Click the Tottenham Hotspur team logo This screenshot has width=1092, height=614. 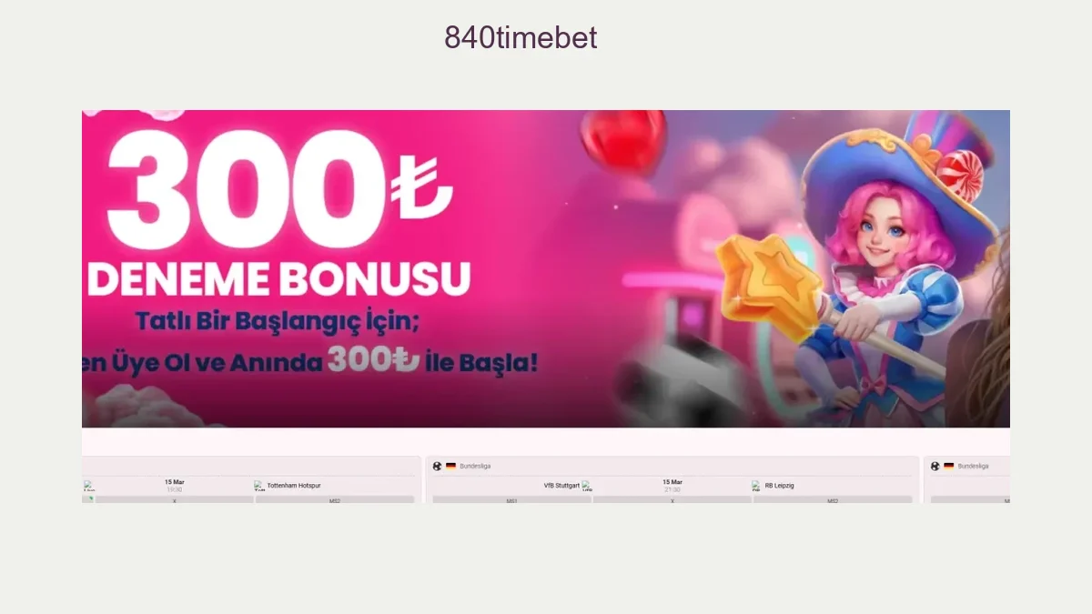click(x=259, y=487)
